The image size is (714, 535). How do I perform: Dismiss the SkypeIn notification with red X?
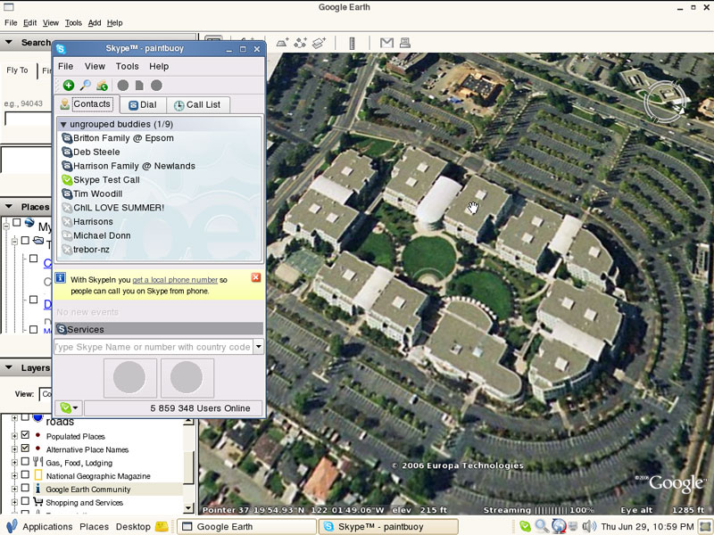[x=256, y=277]
